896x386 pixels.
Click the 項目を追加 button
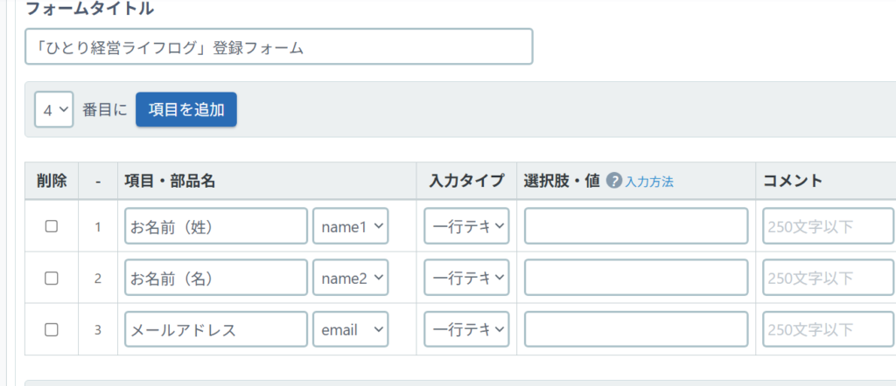[x=185, y=110]
